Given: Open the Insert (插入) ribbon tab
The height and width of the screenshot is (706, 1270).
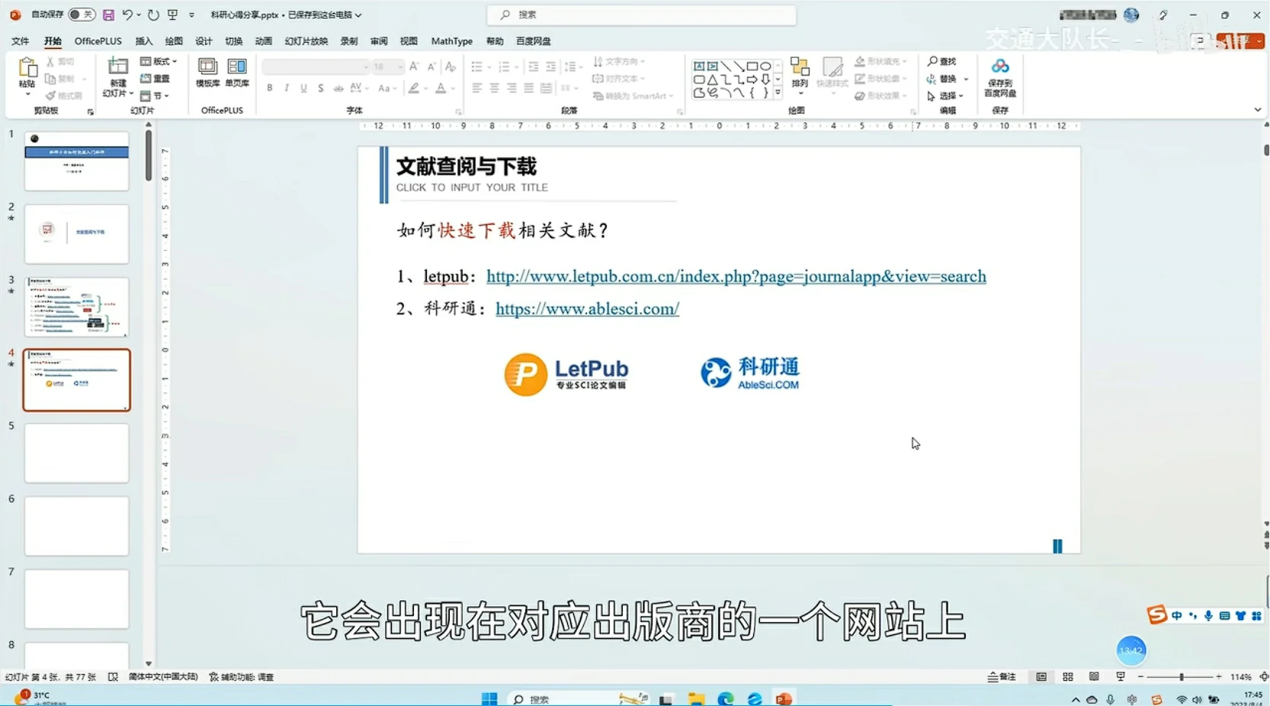Looking at the screenshot, I should click(x=143, y=41).
